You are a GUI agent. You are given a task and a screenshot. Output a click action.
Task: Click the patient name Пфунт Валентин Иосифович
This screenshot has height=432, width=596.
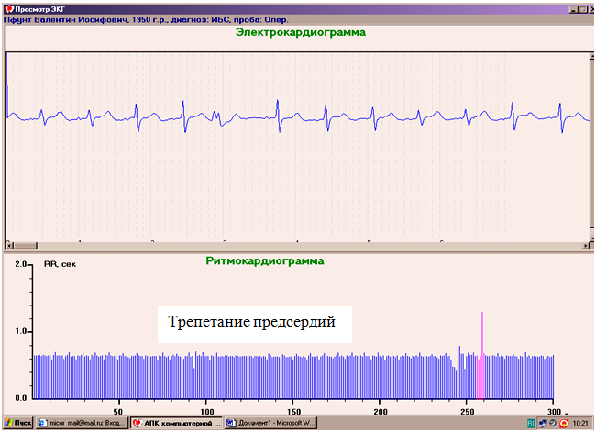[65, 20]
